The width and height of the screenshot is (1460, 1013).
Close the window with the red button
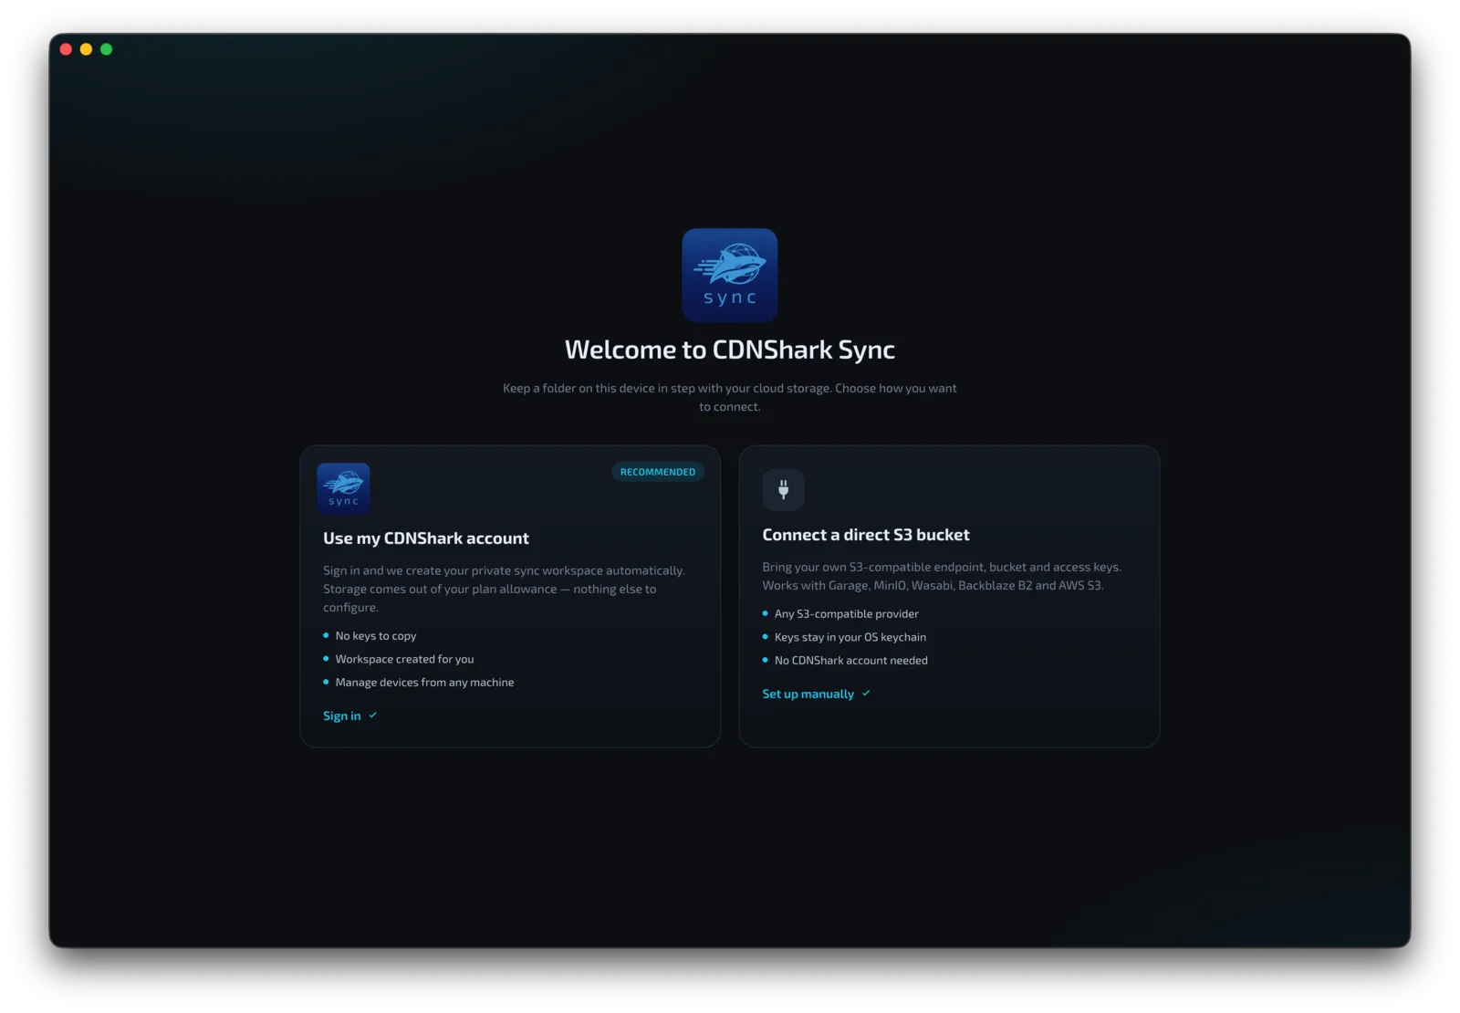(66, 49)
